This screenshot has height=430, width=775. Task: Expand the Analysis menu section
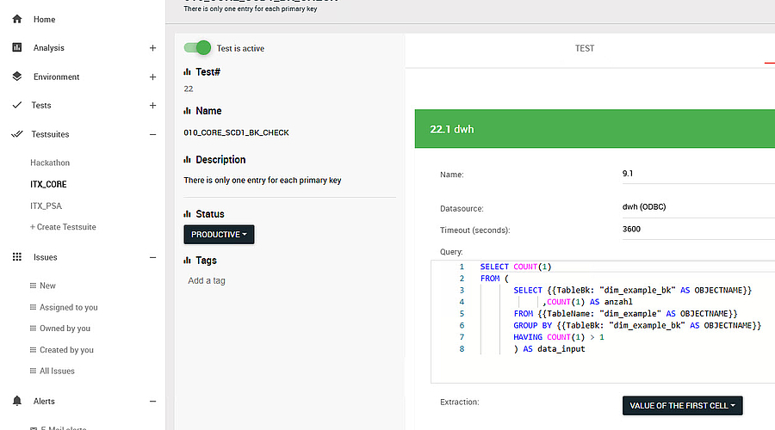tap(152, 48)
